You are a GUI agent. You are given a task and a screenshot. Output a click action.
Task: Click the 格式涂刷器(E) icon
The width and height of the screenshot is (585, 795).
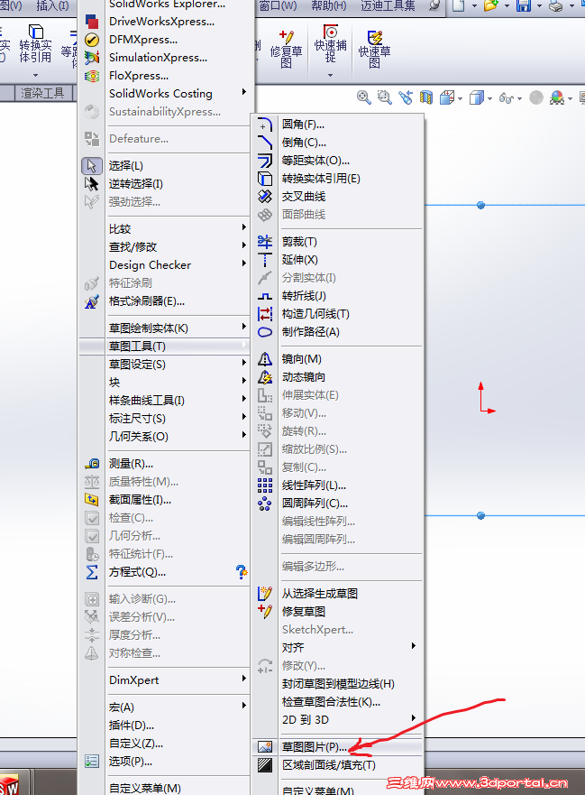pyautogui.click(x=92, y=301)
